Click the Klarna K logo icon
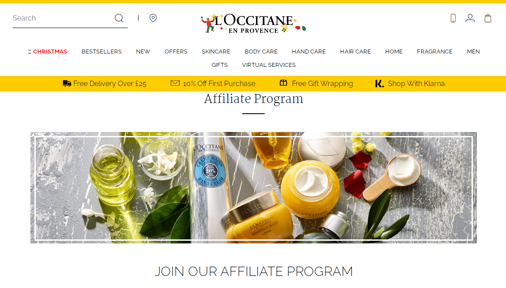 click(x=379, y=84)
